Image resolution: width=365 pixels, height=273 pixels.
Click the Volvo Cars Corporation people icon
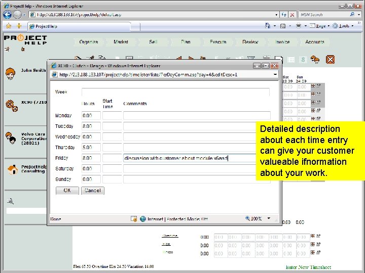11,138
